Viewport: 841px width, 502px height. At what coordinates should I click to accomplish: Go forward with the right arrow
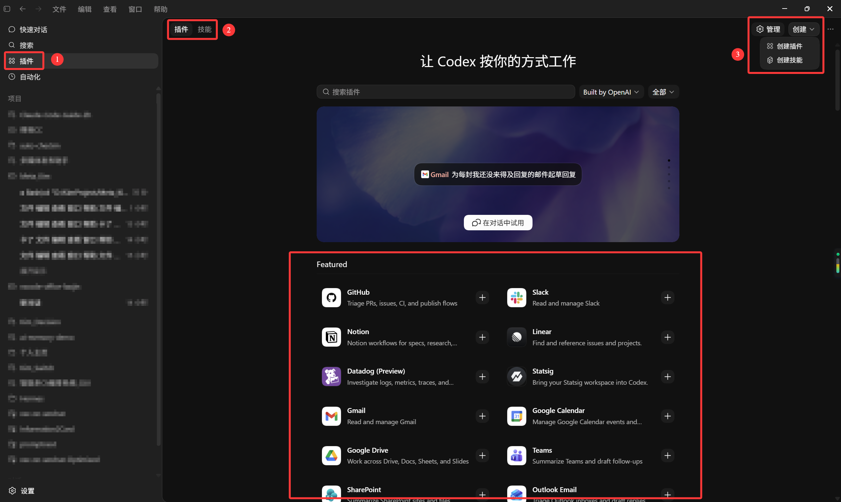(38, 9)
